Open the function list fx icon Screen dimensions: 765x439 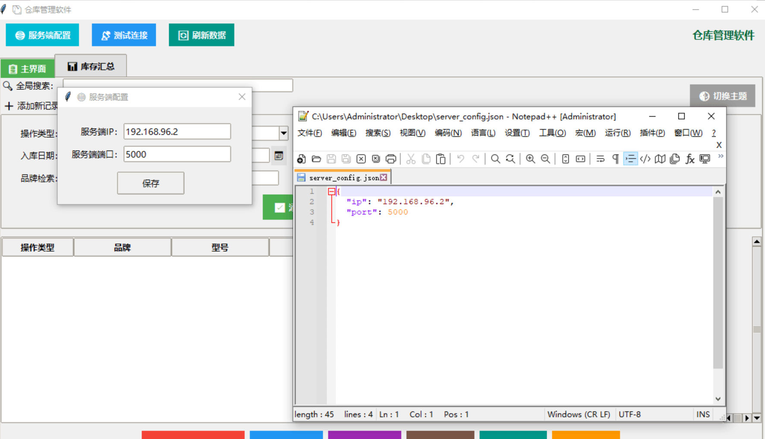pyautogui.click(x=690, y=159)
